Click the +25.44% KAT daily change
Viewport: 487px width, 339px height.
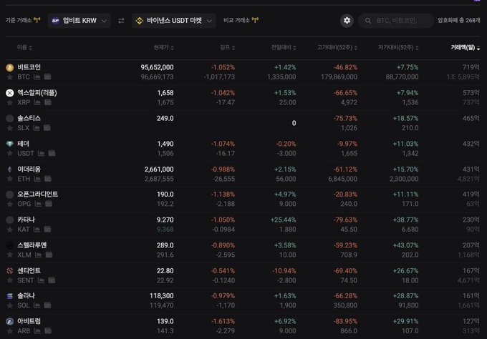click(283, 220)
